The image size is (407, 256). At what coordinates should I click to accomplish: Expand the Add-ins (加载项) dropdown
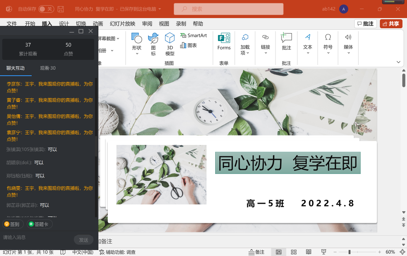[x=245, y=44]
